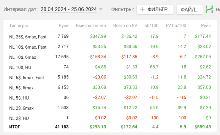Sort by Выиграл всего column header
The width and height of the screenshot is (220, 135).
click(x=91, y=25)
